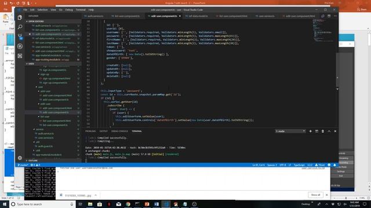
Task: Open the Explorer view in the activity bar
Action: coord(20,17)
